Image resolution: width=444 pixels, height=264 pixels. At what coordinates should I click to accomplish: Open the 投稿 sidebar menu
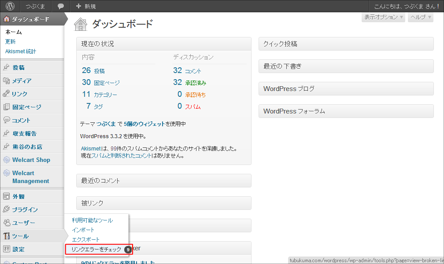point(32,67)
